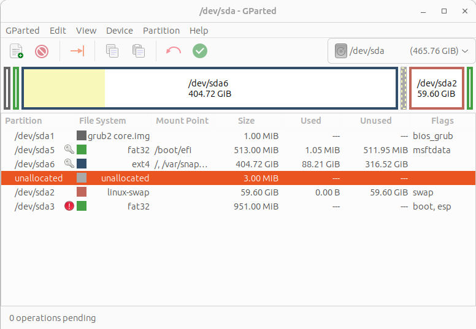The height and width of the screenshot is (329, 476).
Task: Select the /dev/sda5 fat32 partition row
Action: pos(238,149)
